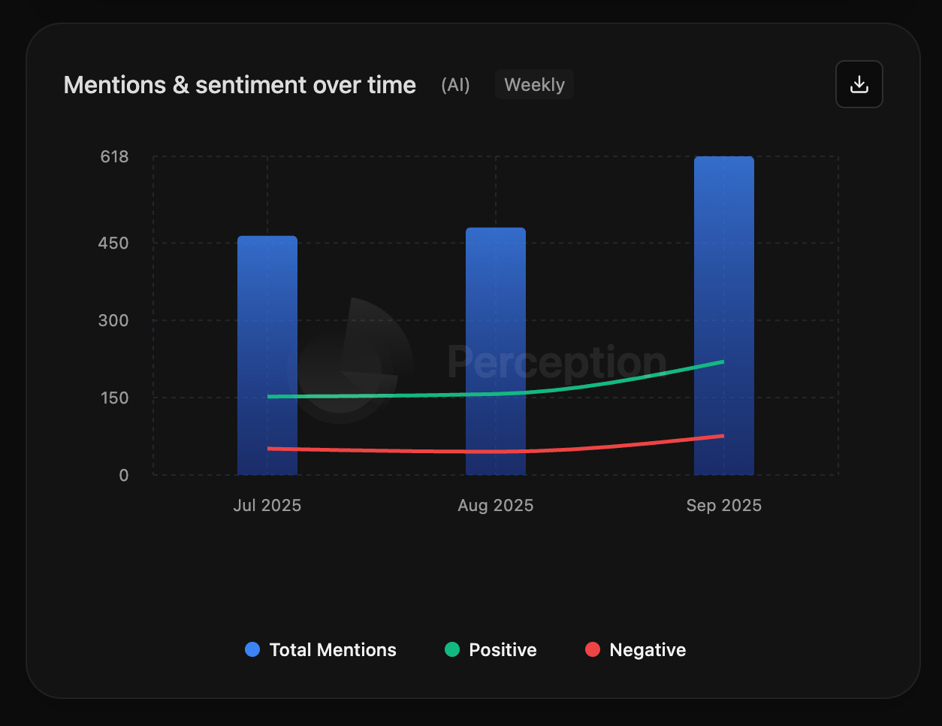The image size is (942, 726).
Task: Click the green Positive legend dot
Action: click(x=452, y=649)
